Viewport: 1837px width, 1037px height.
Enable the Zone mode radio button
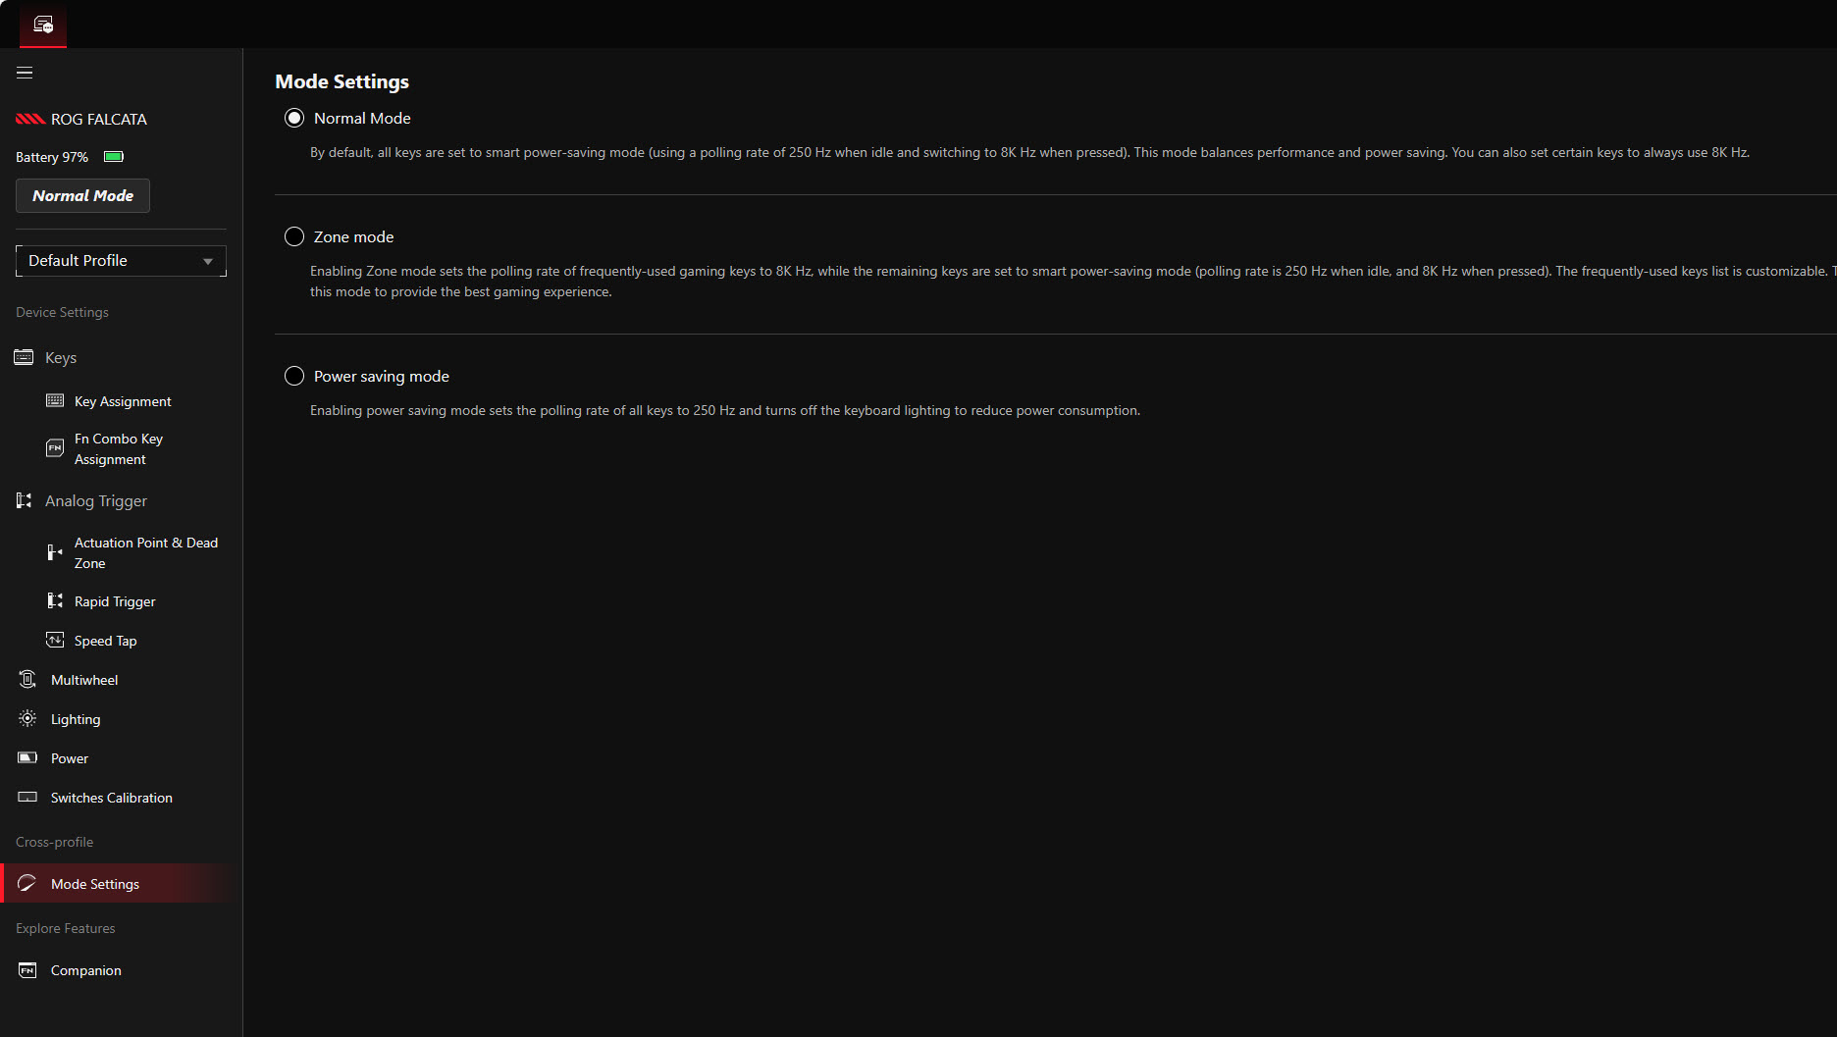click(x=294, y=236)
